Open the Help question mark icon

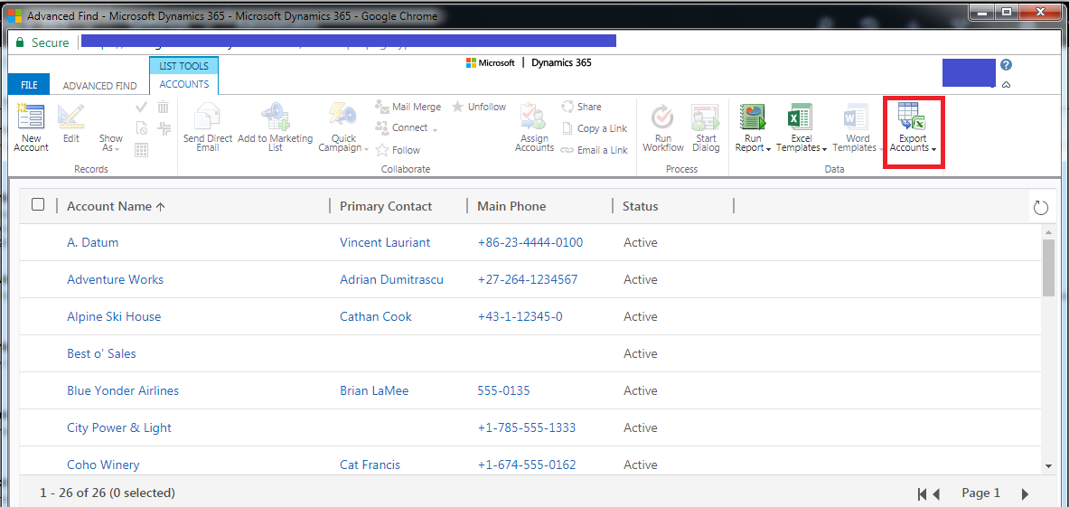click(1007, 65)
